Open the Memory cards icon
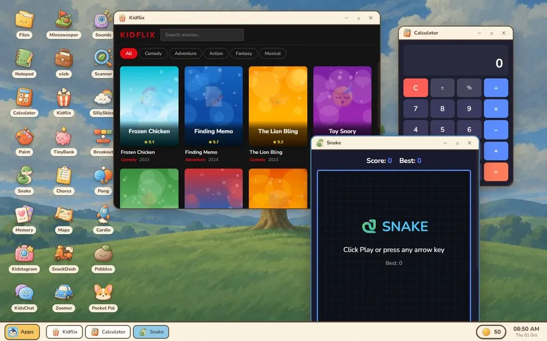 24,219
